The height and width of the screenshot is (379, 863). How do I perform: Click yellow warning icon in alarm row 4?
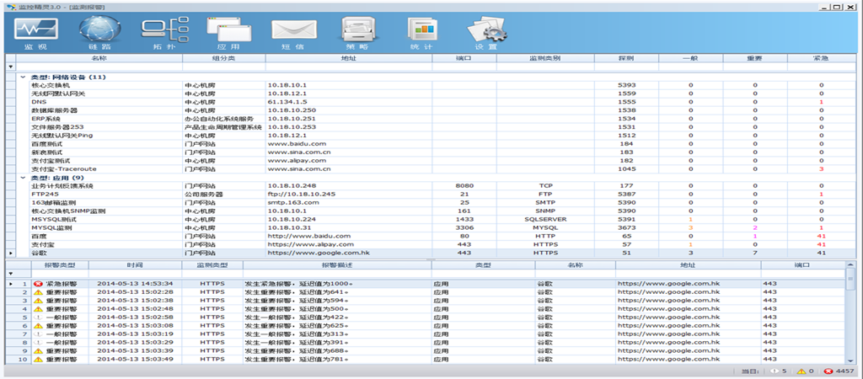point(38,308)
